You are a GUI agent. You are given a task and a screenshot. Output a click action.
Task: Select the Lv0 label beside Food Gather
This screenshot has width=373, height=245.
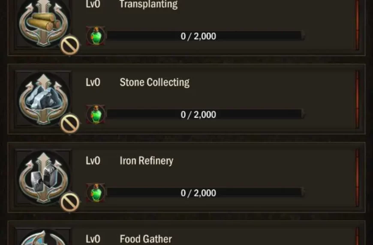click(93, 239)
